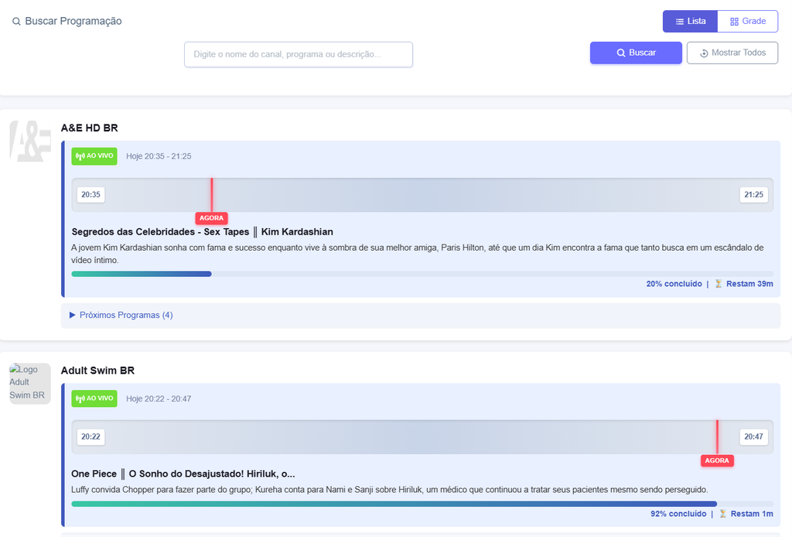This screenshot has width=792, height=537.
Task: Focus the channel or program search field
Action: [299, 54]
